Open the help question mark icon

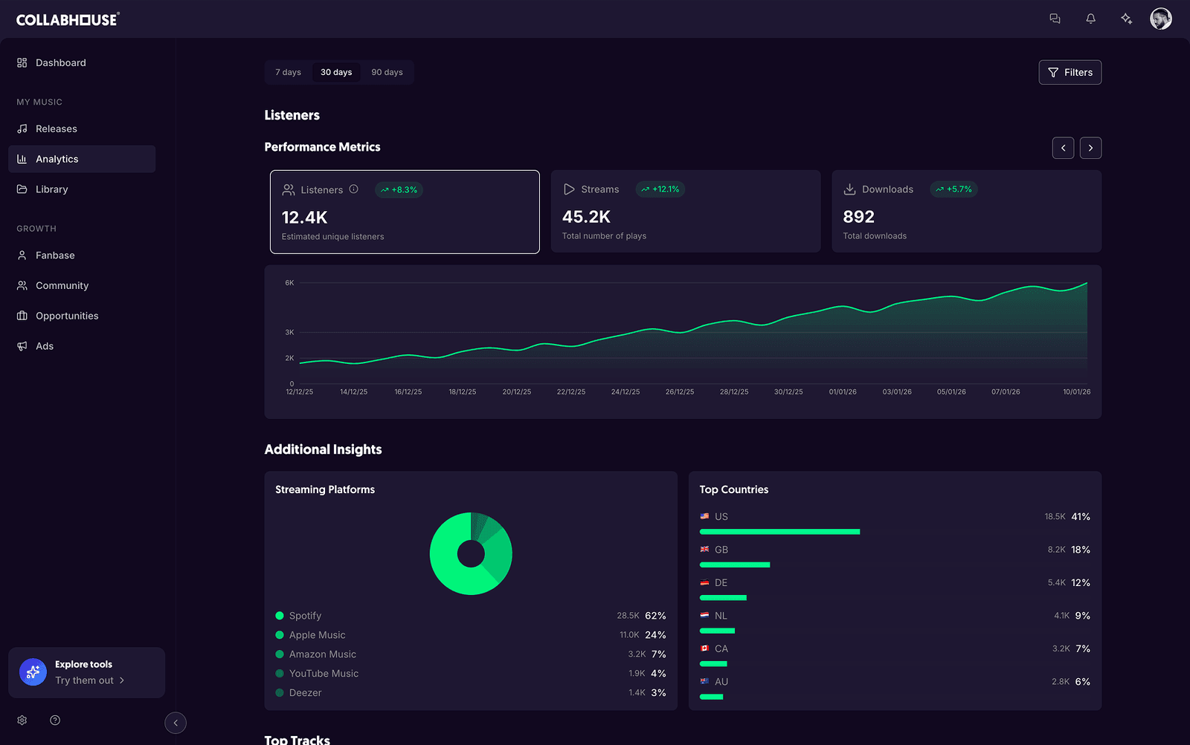click(55, 720)
